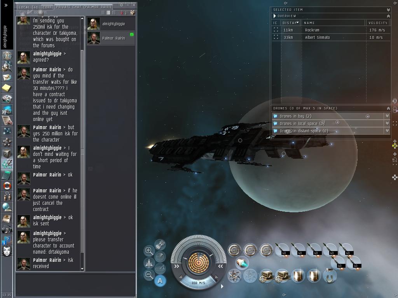Open People & Places magnifier icon

(7, 66)
